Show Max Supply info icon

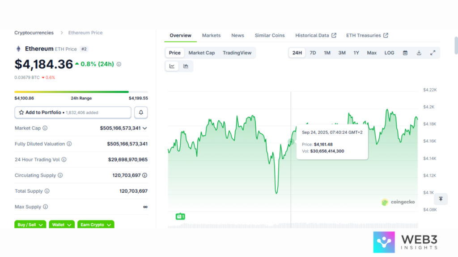tap(45, 207)
